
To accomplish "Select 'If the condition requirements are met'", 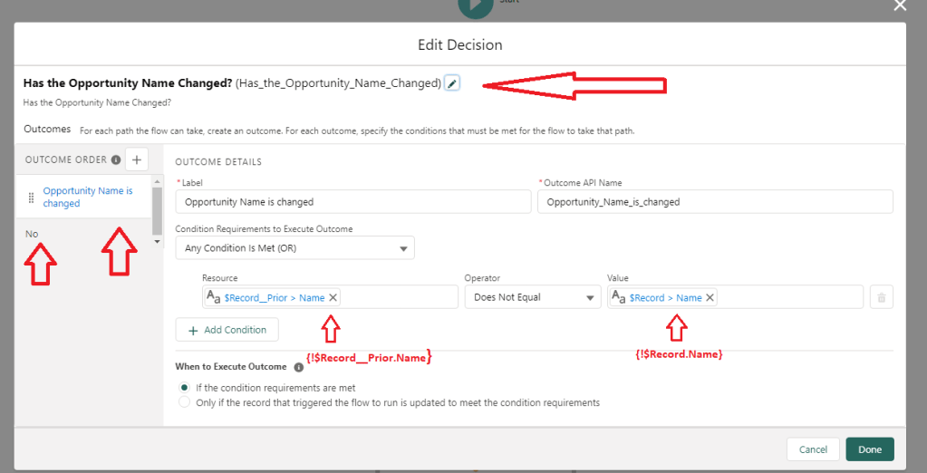I will coord(185,388).
